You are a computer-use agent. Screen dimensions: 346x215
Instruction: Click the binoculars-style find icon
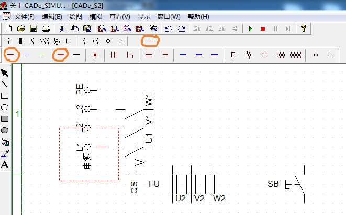pyautogui.click(x=153, y=28)
